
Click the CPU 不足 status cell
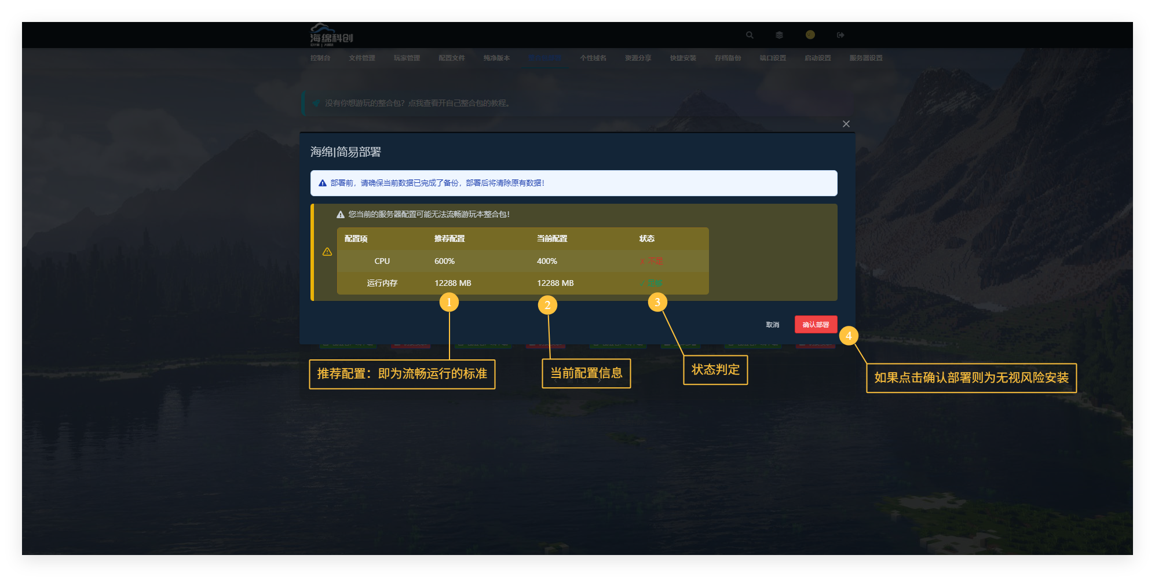click(652, 262)
